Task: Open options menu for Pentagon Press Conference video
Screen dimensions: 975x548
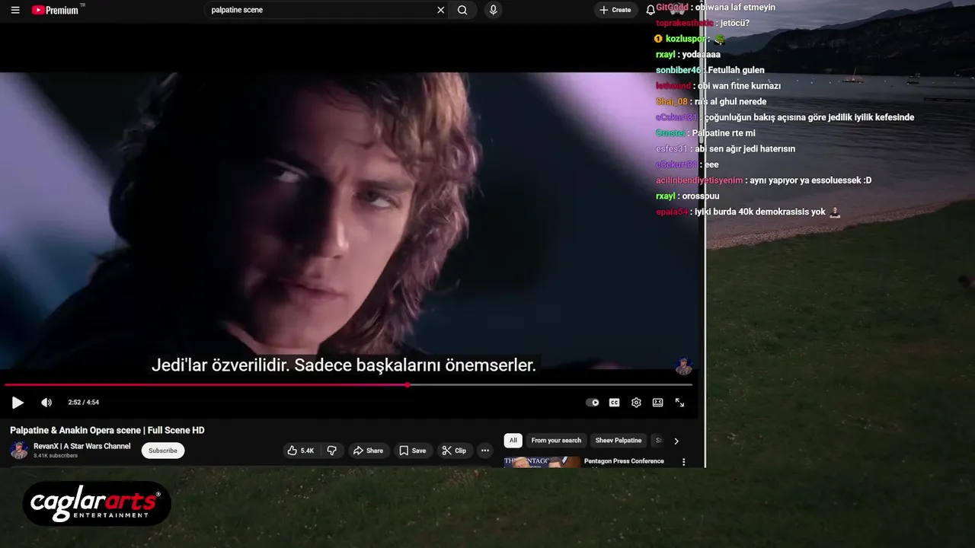Action: [683, 462]
